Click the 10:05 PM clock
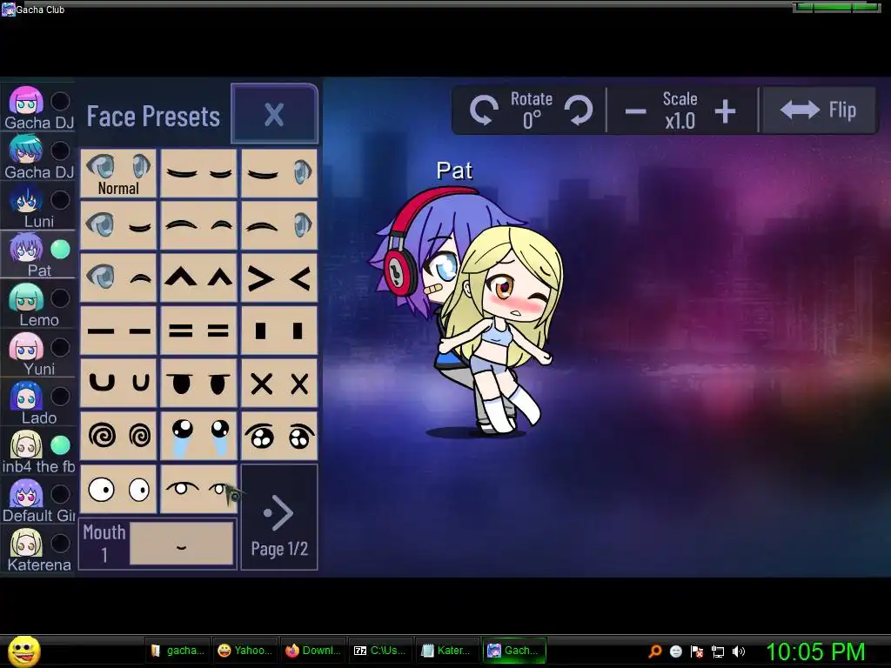Screen dimensions: 891x668 pyautogui.click(x=815, y=651)
